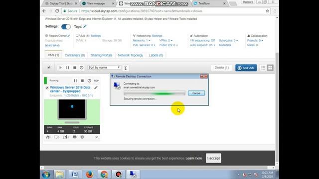Power off the Windows Server 2016 VM tile

click(89, 81)
